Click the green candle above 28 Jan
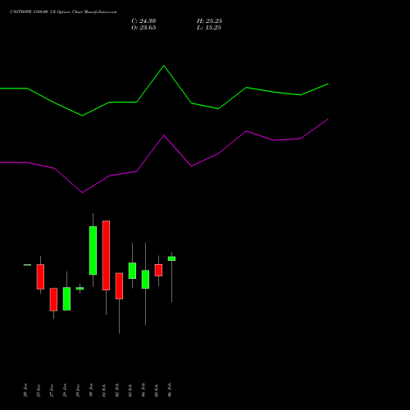Viewport: 410px width, 410px height. [x=66, y=298]
